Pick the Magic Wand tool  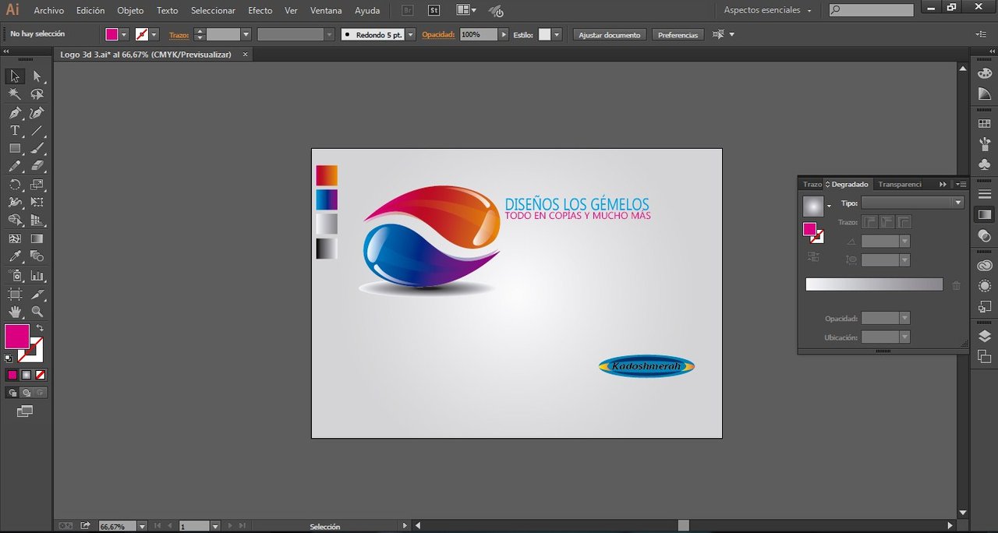(x=15, y=94)
